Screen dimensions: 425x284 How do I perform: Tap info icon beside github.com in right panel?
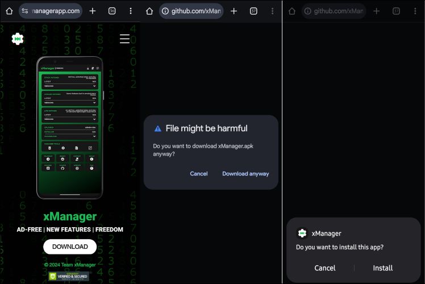(307, 11)
